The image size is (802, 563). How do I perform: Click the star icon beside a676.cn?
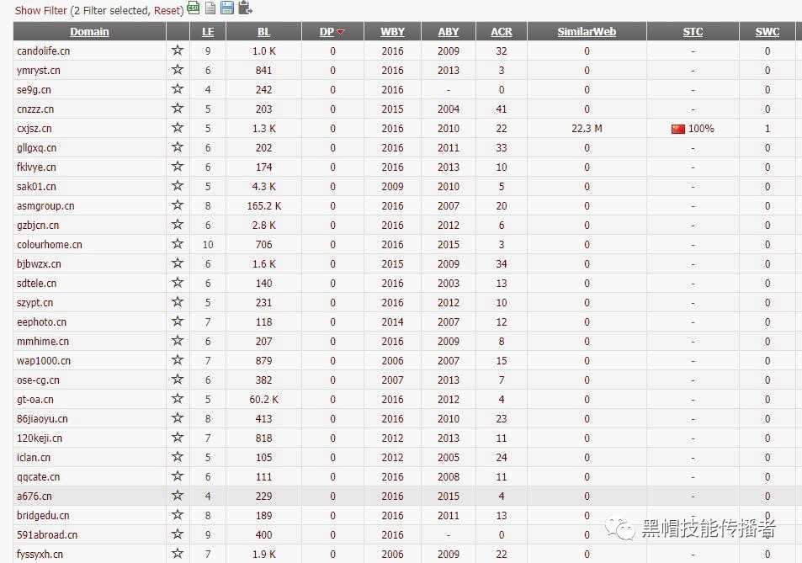pos(178,496)
